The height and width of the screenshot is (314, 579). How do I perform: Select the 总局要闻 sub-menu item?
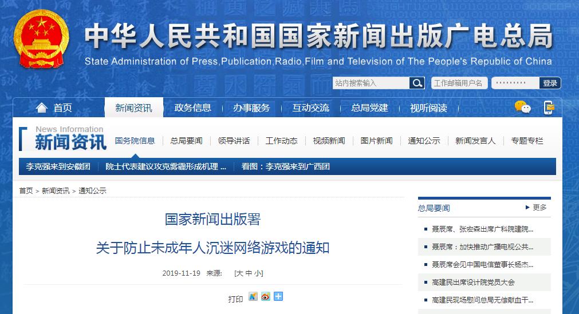click(187, 141)
